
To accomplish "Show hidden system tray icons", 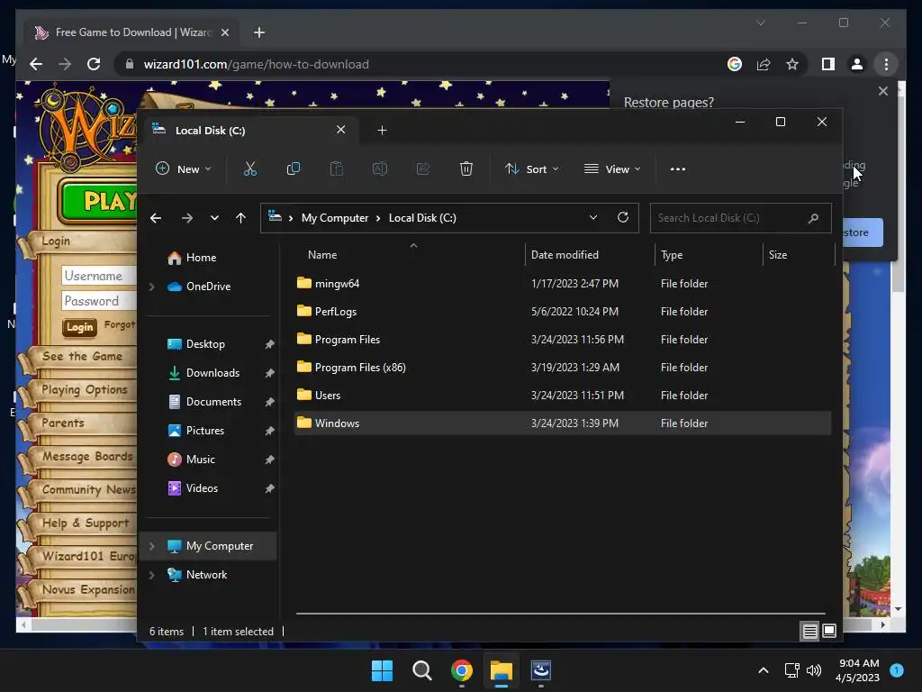I will click(x=764, y=670).
